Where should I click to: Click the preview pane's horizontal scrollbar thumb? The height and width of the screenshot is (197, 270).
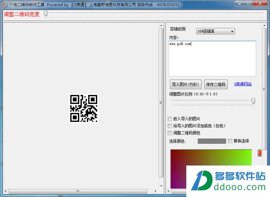click(x=78, y=191)
